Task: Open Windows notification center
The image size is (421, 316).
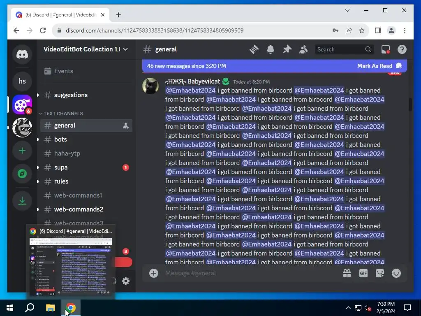Action: point(407,308)
